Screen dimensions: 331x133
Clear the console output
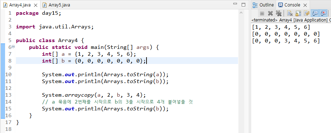pyautogui.click(x=290, y=13)
